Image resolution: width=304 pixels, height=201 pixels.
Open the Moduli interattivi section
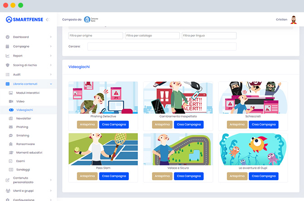(x=28, y=93)
